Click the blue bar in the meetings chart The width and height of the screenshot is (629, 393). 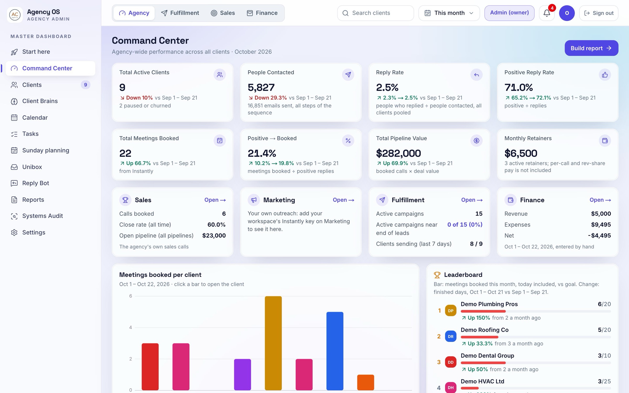pyautogui.click(x=335, y=351)
